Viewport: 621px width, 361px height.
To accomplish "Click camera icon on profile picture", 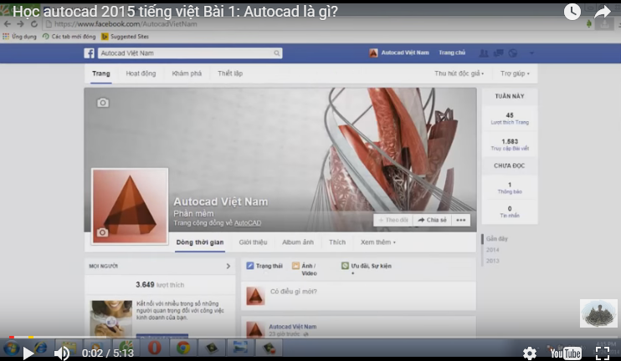I will pos(102,232).
